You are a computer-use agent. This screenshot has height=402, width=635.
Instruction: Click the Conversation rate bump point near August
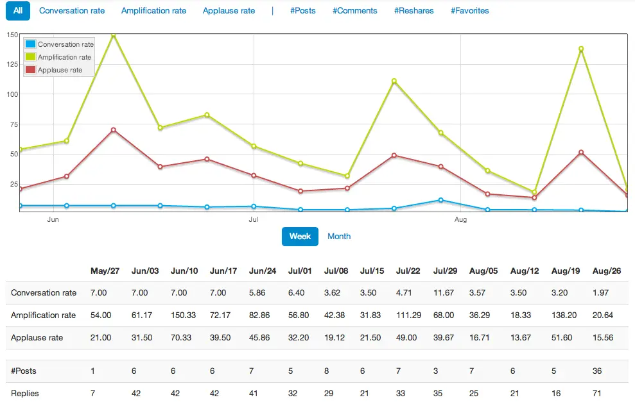[x=440, y=200]
